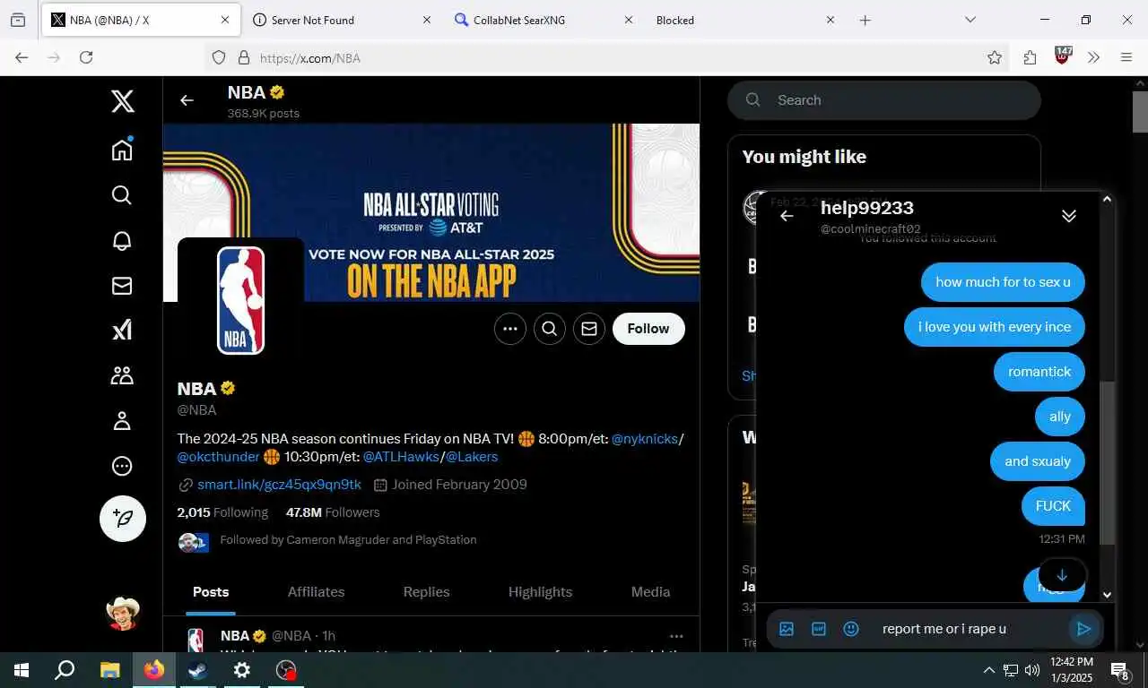Go to the Home feed icon
Image resolution: width=1148 pixels, height=688 pixels.
coord(122,149)
